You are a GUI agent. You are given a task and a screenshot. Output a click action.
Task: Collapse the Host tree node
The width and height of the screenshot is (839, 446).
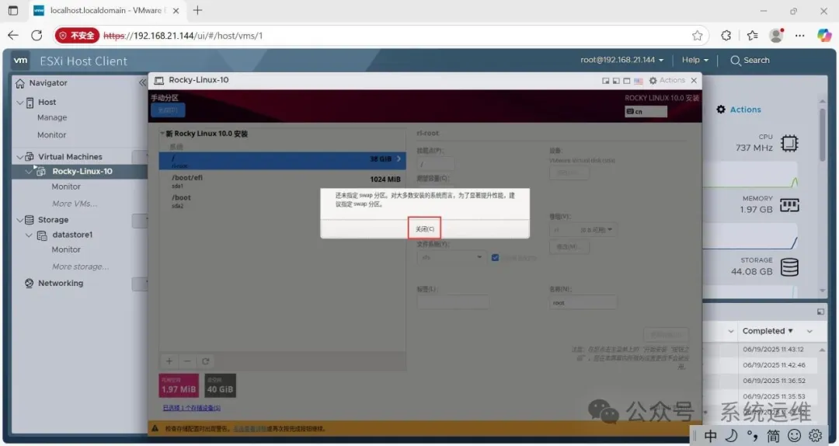coord(19,103)
